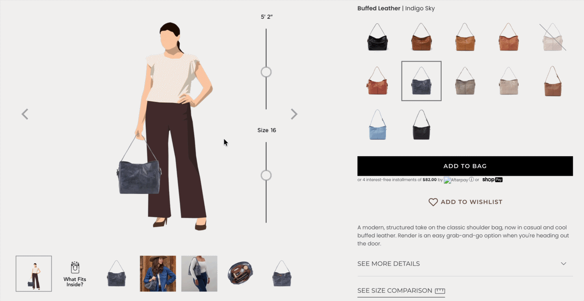This screenshot has width=584, height=301.
Task: Go to previous product image arrow
Action: tap(25, 114)
